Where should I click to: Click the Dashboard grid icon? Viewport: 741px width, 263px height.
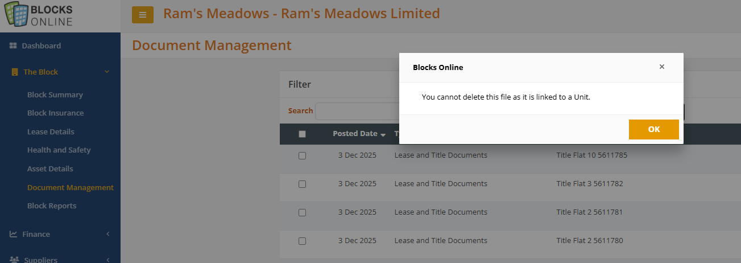[x=13, y=46]
